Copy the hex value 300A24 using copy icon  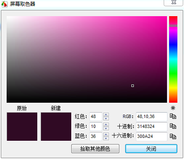173,136
